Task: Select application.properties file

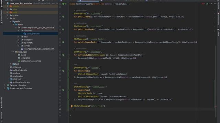Action: tap(31, 61)
